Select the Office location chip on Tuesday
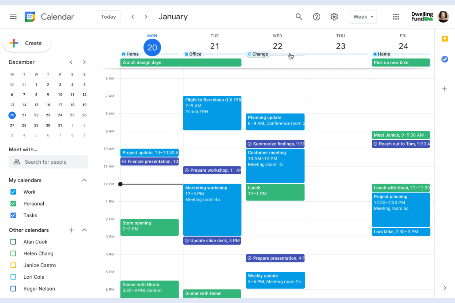This screenshot has height=303, width=455. point(193,54)
